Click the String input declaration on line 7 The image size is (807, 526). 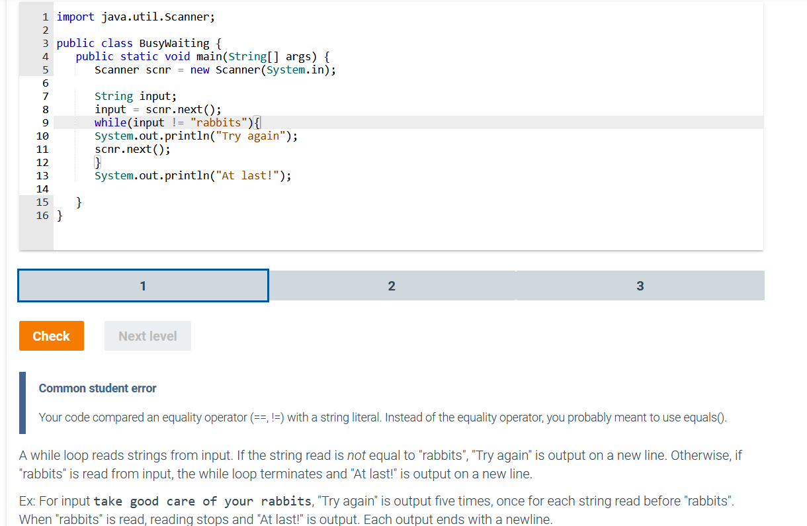point(136,96)
